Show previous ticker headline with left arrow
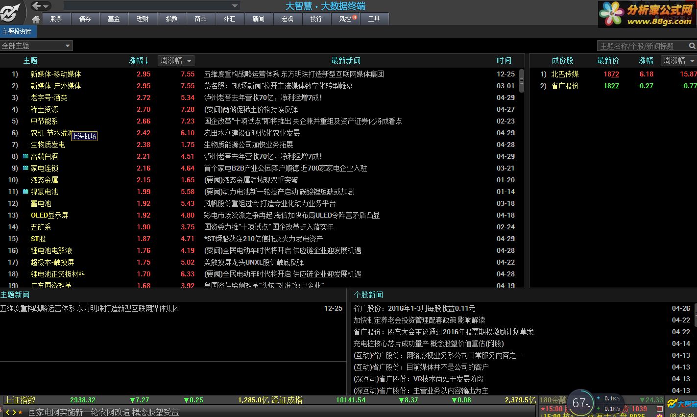 [8, 412]
